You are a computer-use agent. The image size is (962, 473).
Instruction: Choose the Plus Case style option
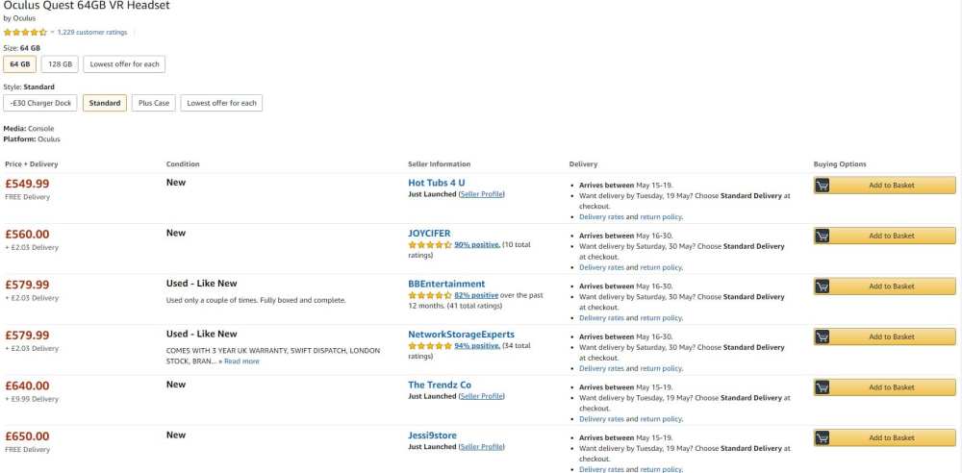coord(154,103)
